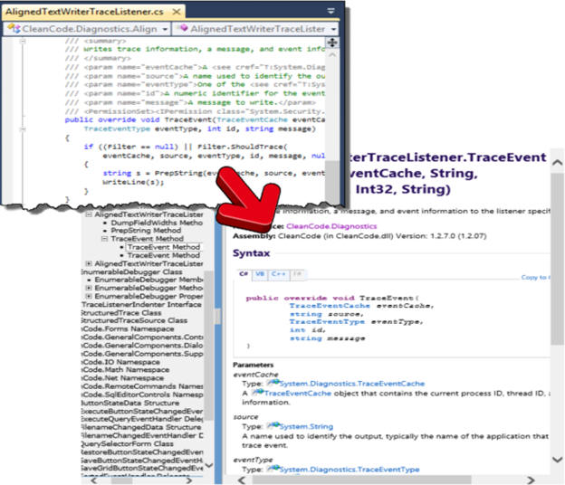Click the help page's scroll right arrow

[x=531, y=480]
